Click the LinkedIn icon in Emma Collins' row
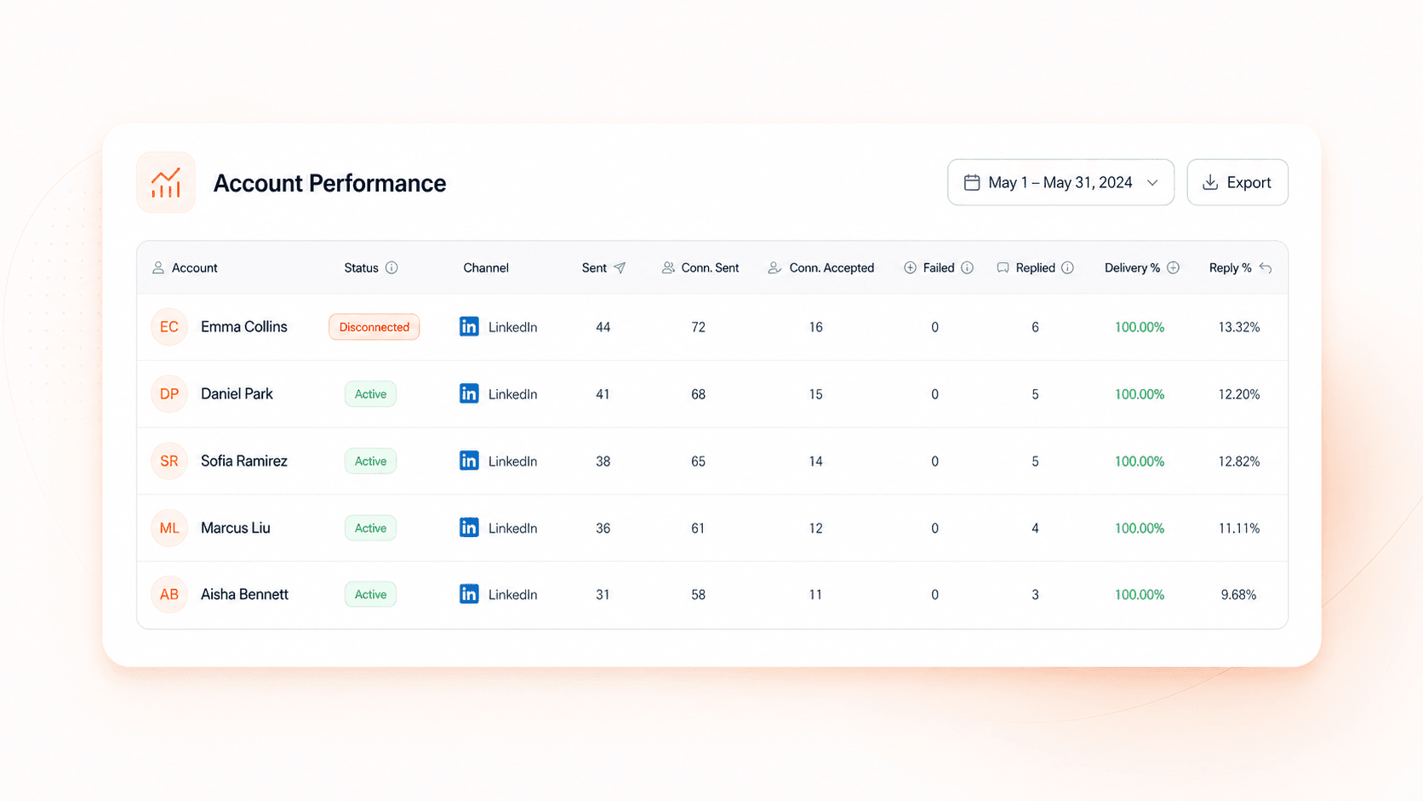This screenshot has height=801, width=1423. click(469, 327)
